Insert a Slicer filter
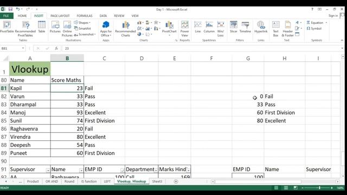 coord(234,27)
